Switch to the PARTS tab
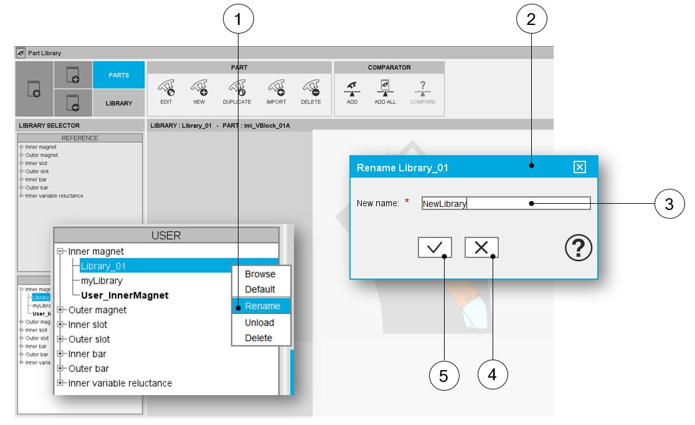The image size is (695, 425). pyautogui.click(x=118, y=75)
